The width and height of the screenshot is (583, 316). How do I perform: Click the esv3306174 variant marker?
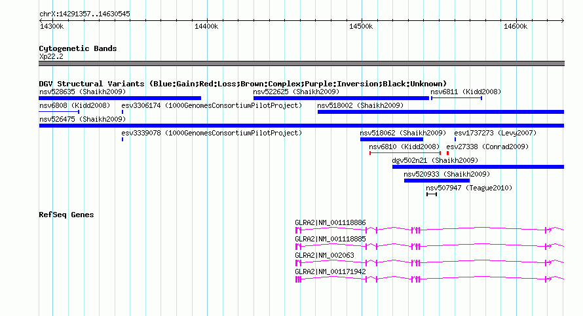[122, 112]
